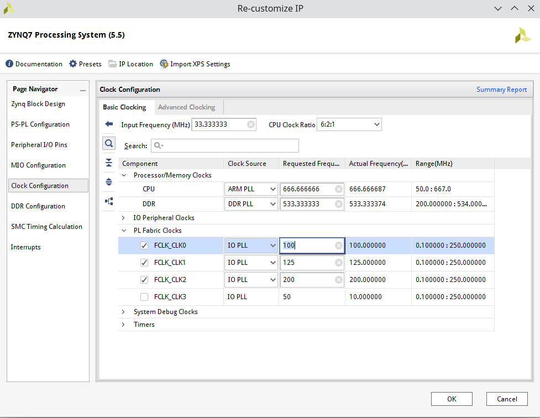Clear the CPU requested frequency value
The height and width of the screenshot is (418, 540).
click(x=339, y=189)
